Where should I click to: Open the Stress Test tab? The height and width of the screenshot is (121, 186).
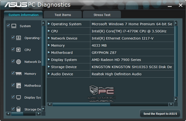(102, 15)
